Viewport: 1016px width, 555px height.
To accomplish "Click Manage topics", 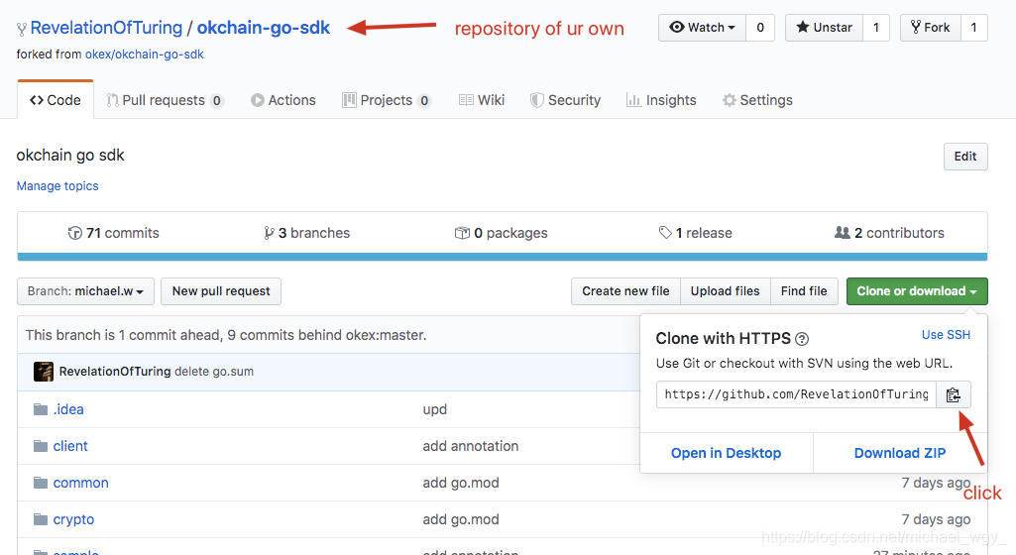I will [57, 186].
